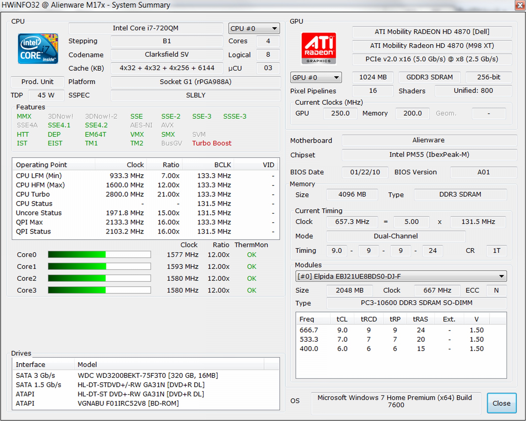Select the QPI Status row
526x421 pixels.
(33, 231)
